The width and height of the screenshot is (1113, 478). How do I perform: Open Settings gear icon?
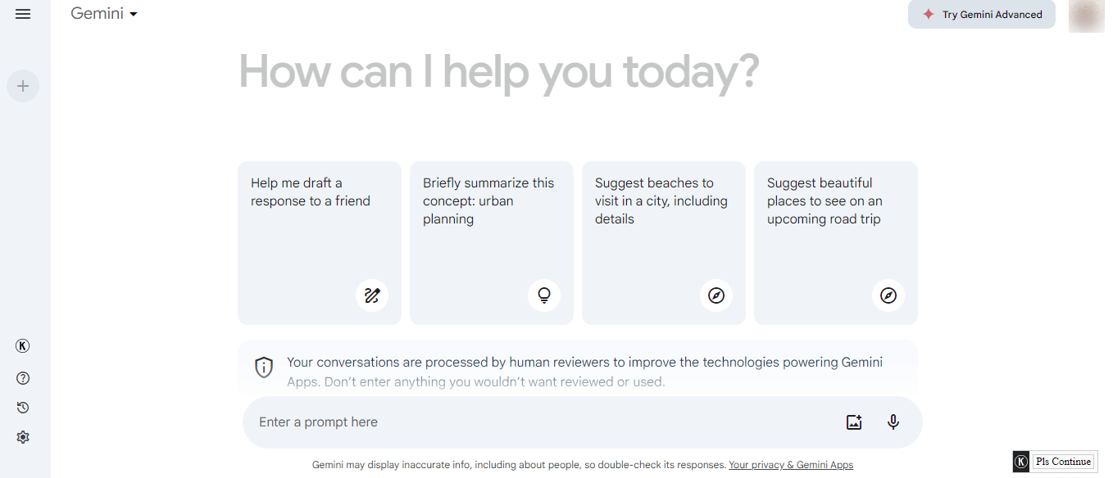coord(23,437)
